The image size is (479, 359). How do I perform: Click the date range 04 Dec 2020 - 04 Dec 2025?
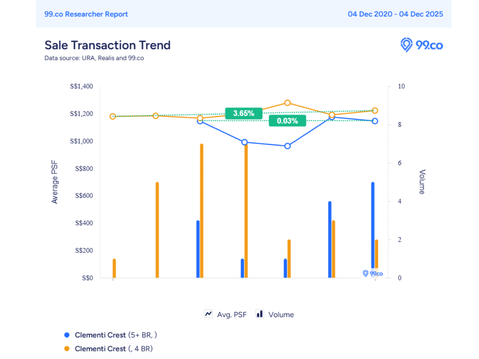(395, 14)
